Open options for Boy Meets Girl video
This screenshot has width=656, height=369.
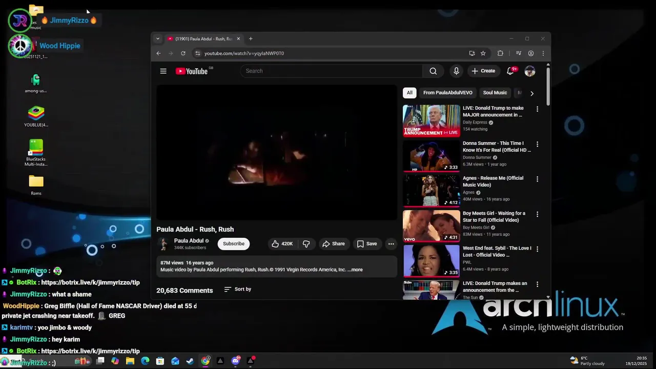(537, 214)
